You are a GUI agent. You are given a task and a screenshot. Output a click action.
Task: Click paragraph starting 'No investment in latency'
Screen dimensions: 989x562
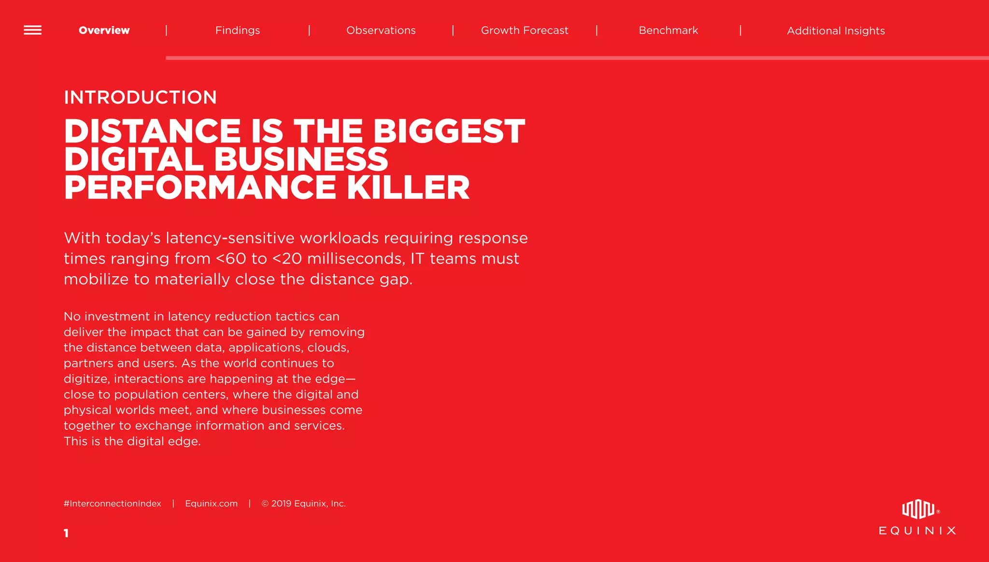(x=214, y=379)
